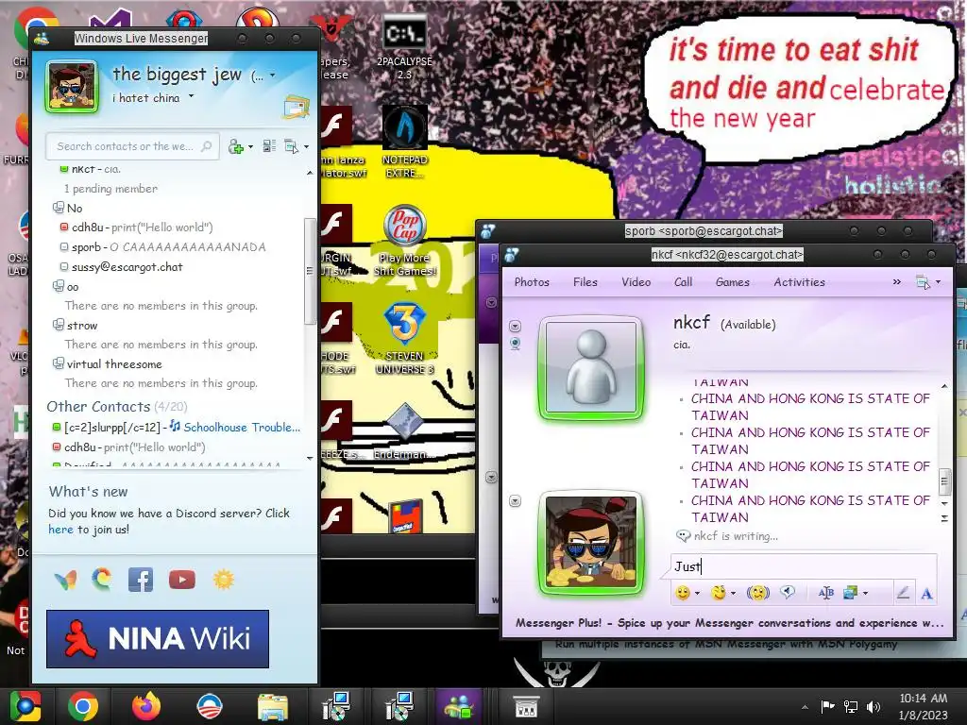Viewport: 967px width, 725px height.
Task: Switch to handwriting mode with the pen tab
Action: coord(903,593)
